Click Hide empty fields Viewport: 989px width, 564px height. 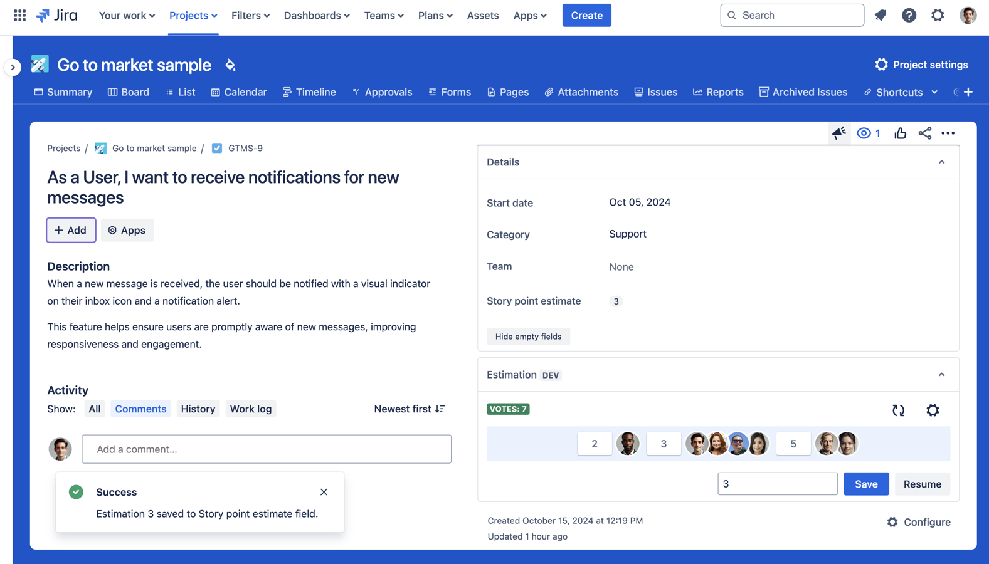click(529, 337)
